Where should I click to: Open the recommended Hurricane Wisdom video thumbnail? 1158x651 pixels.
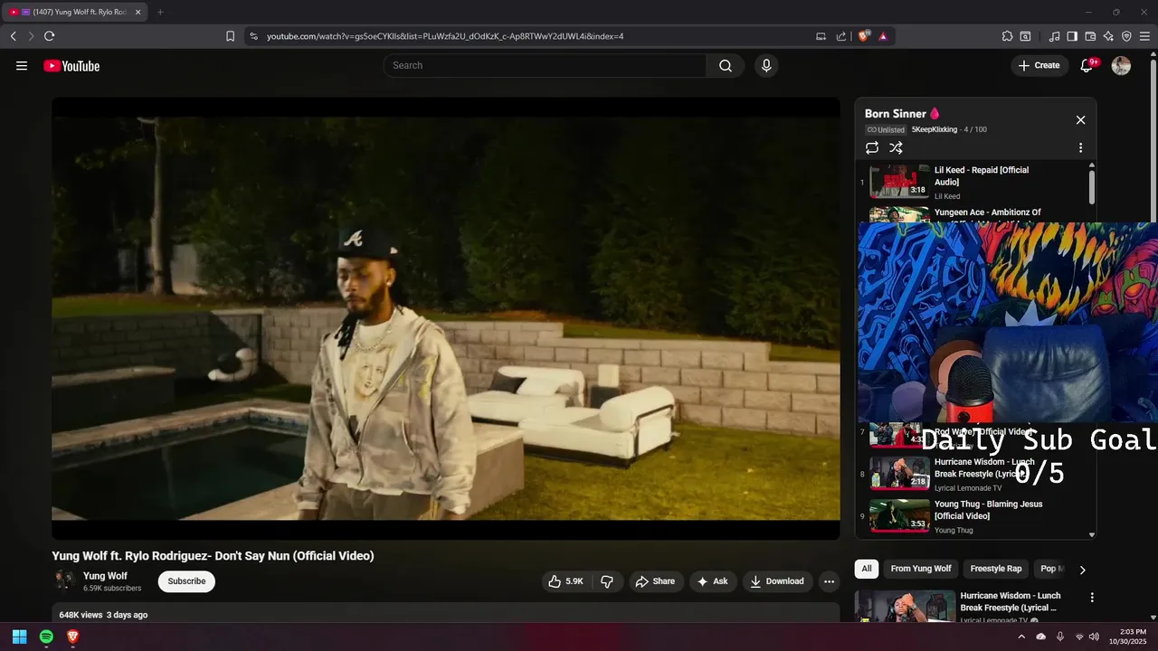click(x=905, y=607)
